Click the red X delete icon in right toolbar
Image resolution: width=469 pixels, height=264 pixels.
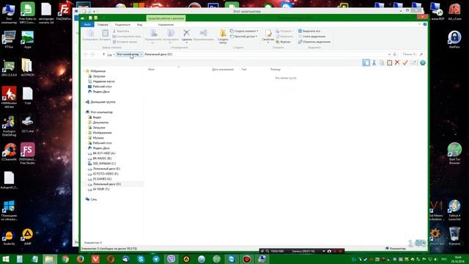[x=397, y=62]
